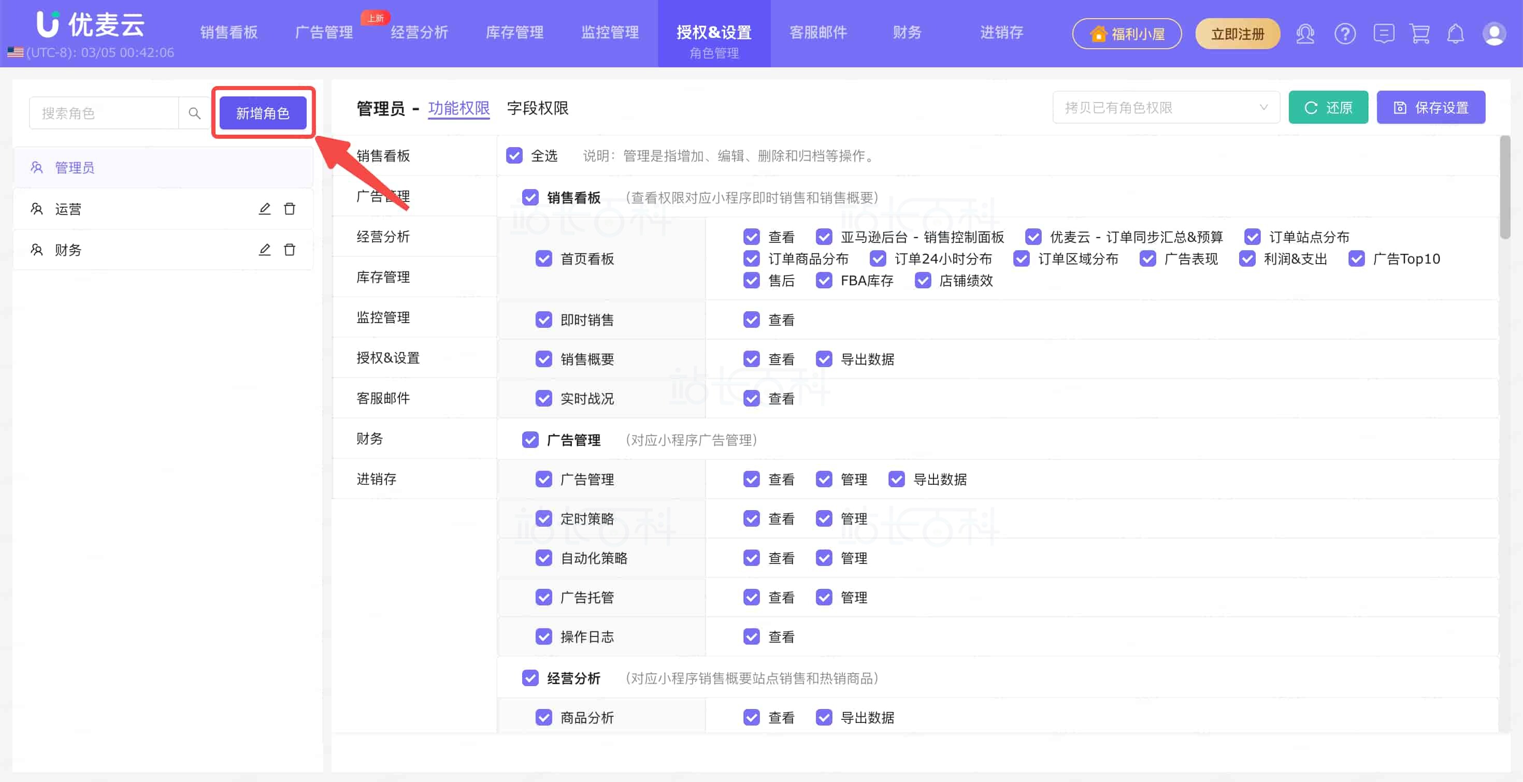Click the 保存设置 button
1523x782 pixels.
[x=1430, y=108]
